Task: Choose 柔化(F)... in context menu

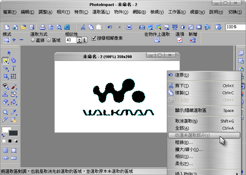Action: [x=204, y=164]
